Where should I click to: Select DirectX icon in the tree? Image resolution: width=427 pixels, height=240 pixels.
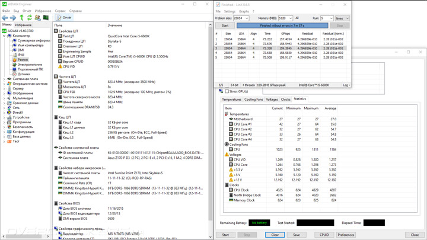coord(9,113)
